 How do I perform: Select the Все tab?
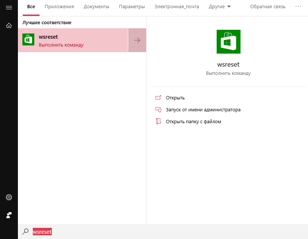pos(31,7)
